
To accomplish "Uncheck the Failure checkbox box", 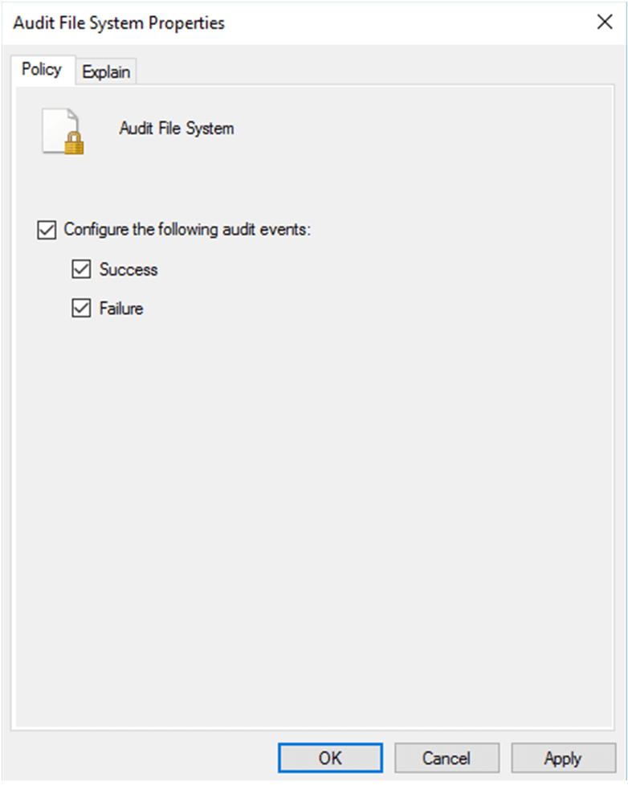I will click(x=81, y=309).
